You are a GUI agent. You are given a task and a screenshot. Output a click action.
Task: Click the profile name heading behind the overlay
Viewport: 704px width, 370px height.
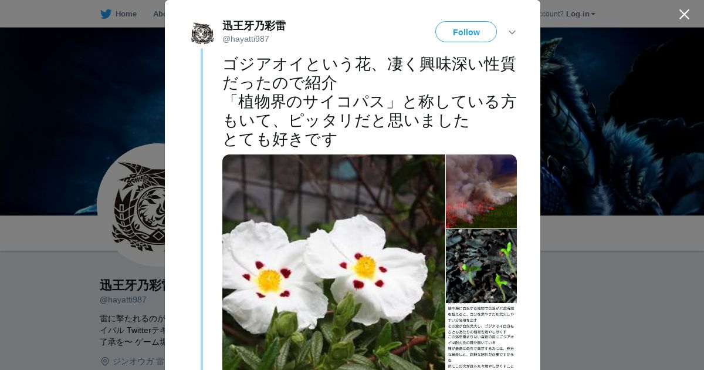pyautogui.click(x=132, y=285)
